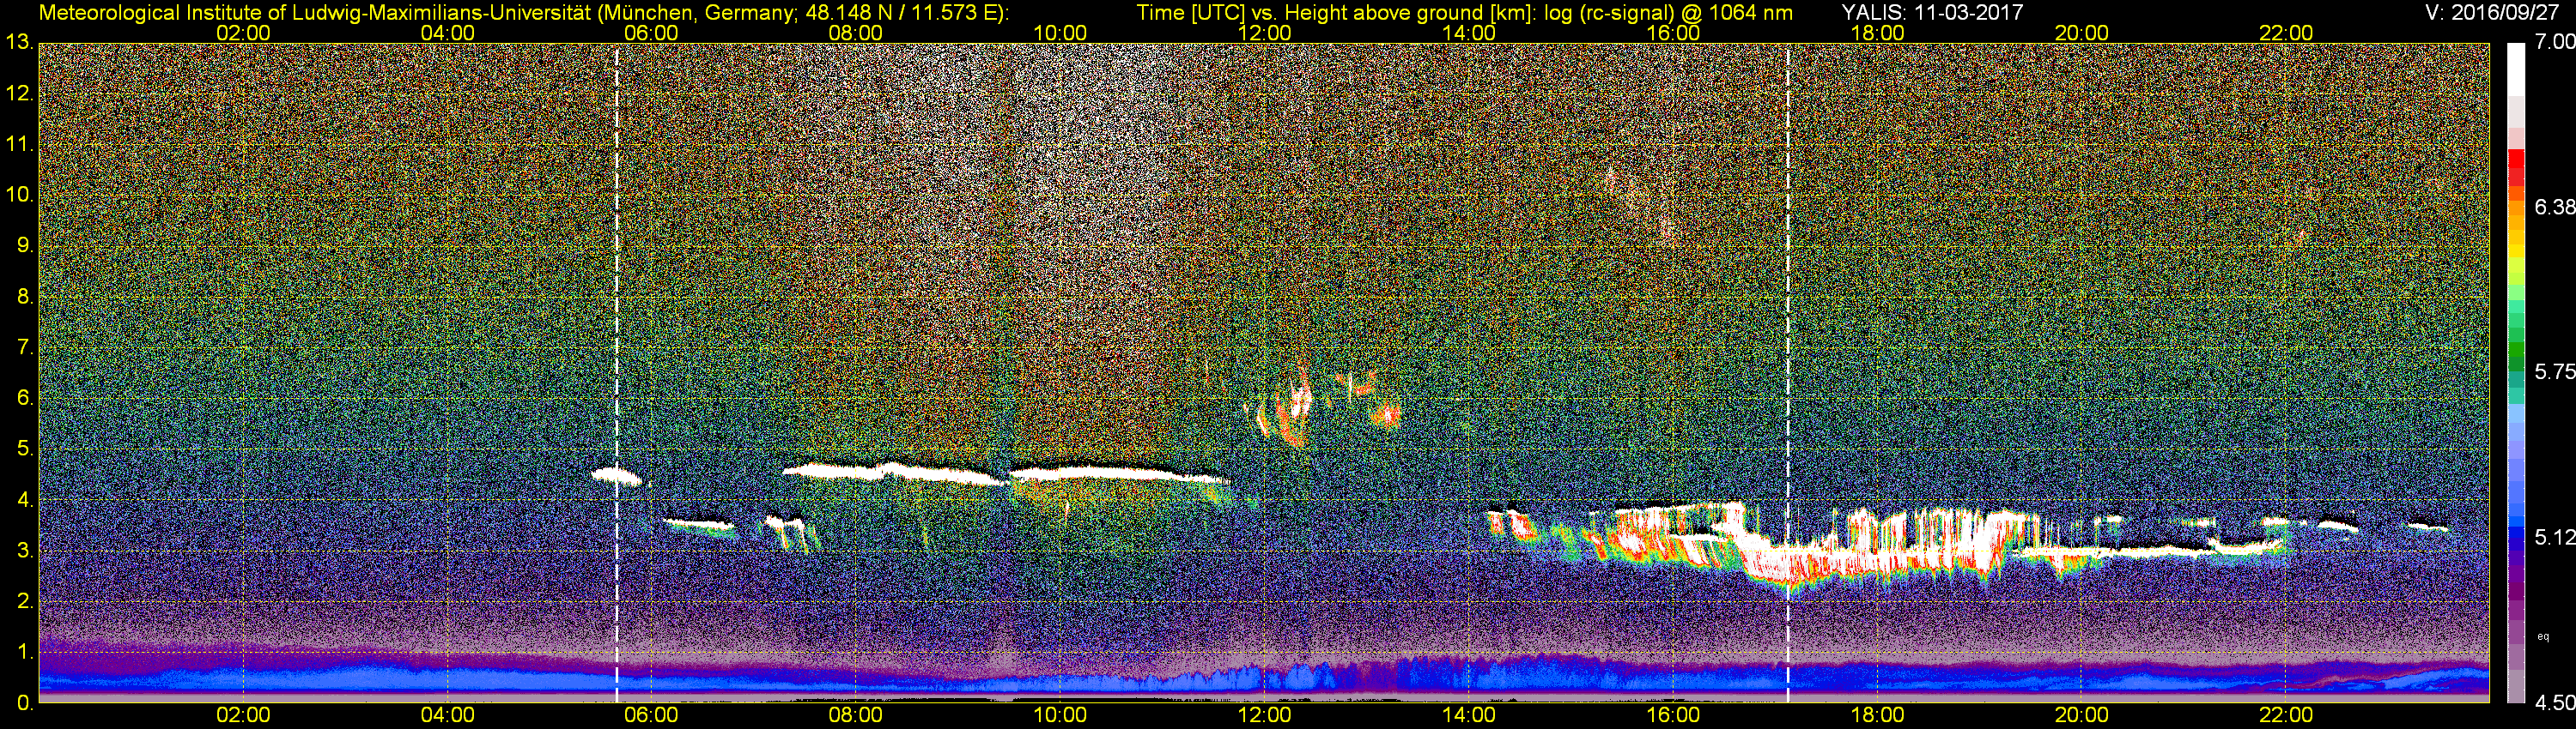Click the 10:00 label on the lower time axis

pyautogui.click(x=1060, y=716)
